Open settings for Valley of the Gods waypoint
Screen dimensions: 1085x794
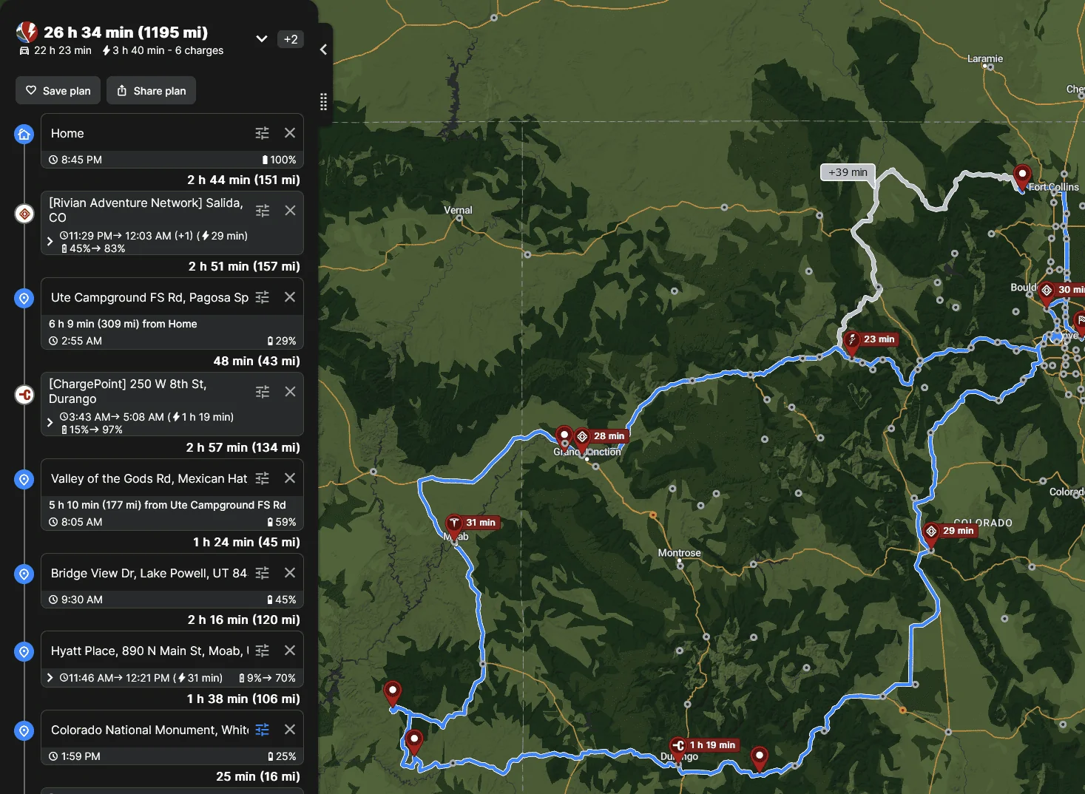click(263, 478)
